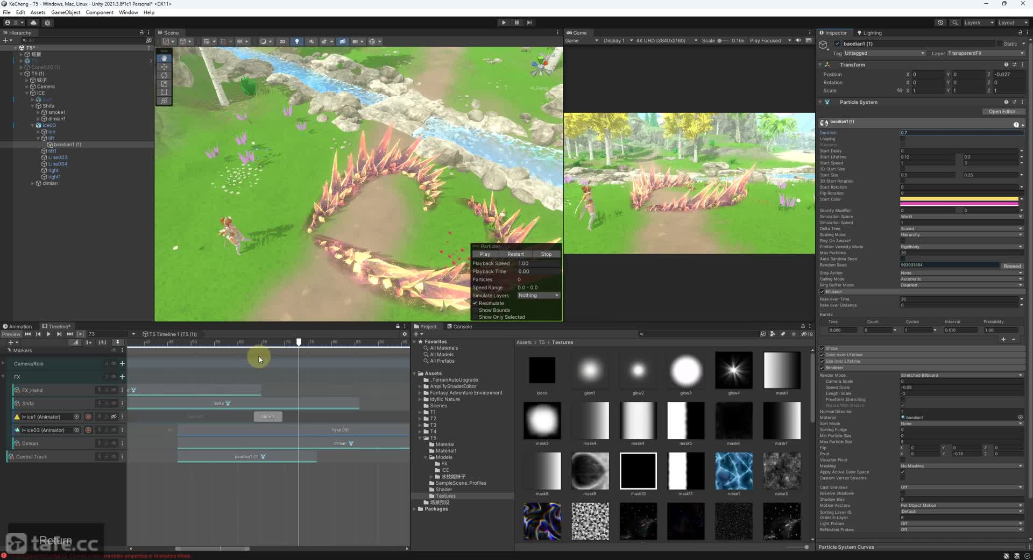Click the global Search magnifier icon

tap(954, 23)
